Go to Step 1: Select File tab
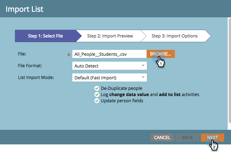 click(45, 36)
